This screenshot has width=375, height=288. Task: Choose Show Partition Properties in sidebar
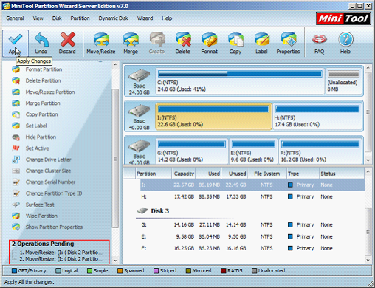tap(47, 227)
